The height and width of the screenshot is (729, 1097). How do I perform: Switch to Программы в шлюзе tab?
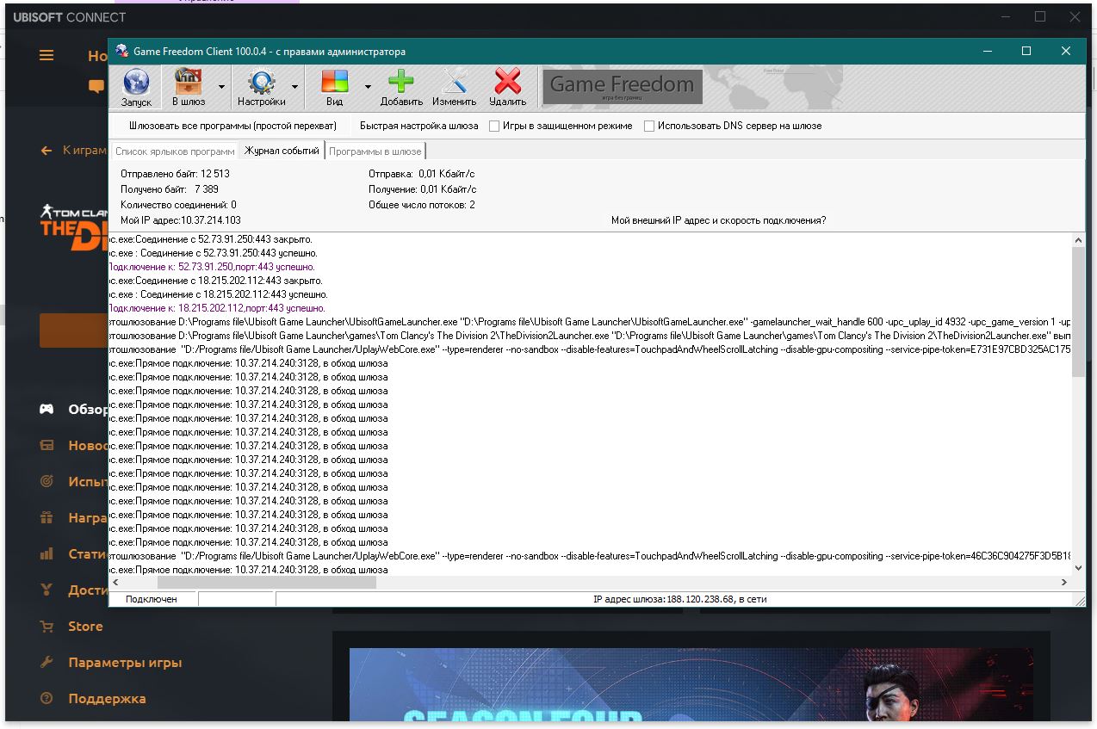[375, 151]
